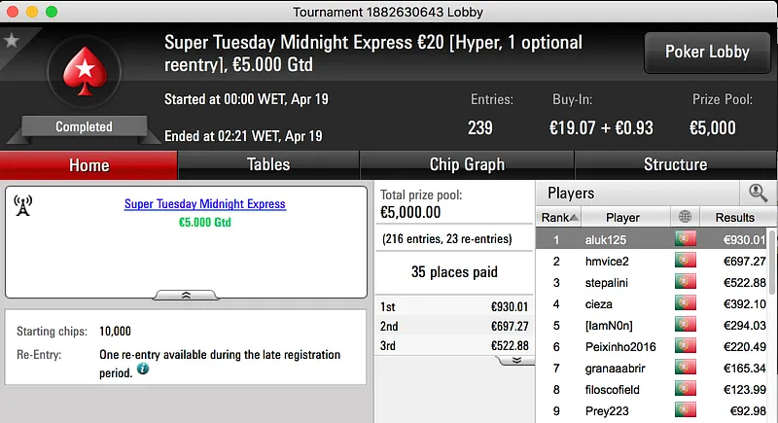Click the Poker Lobby button

coord(705,52)
